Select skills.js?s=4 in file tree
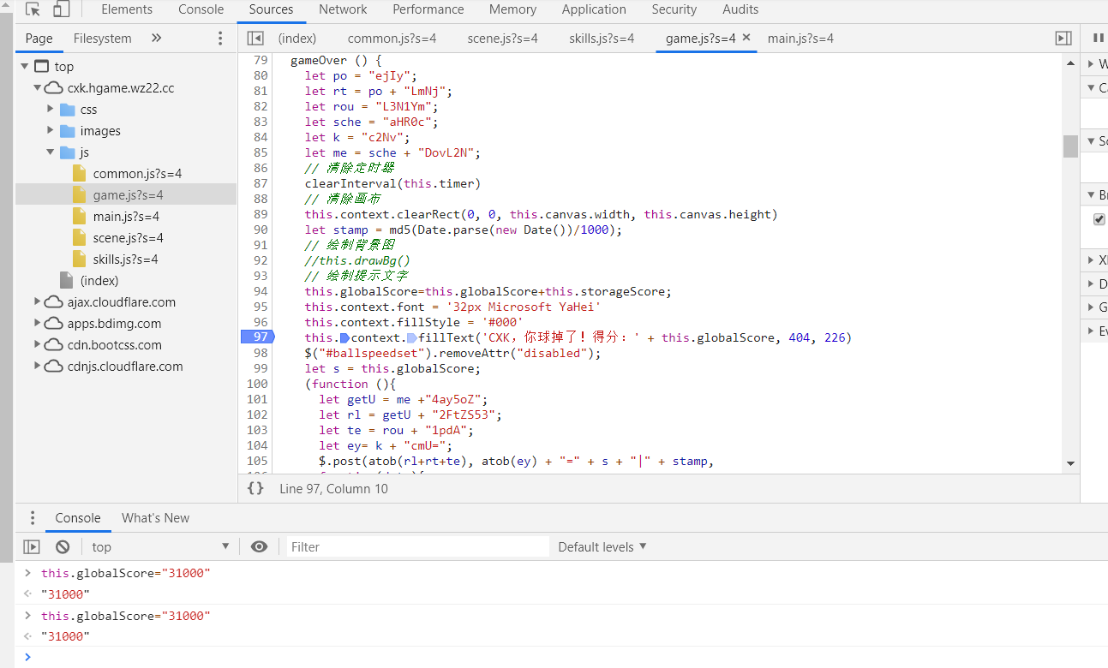1108x668 pixels. coord(125,259)
